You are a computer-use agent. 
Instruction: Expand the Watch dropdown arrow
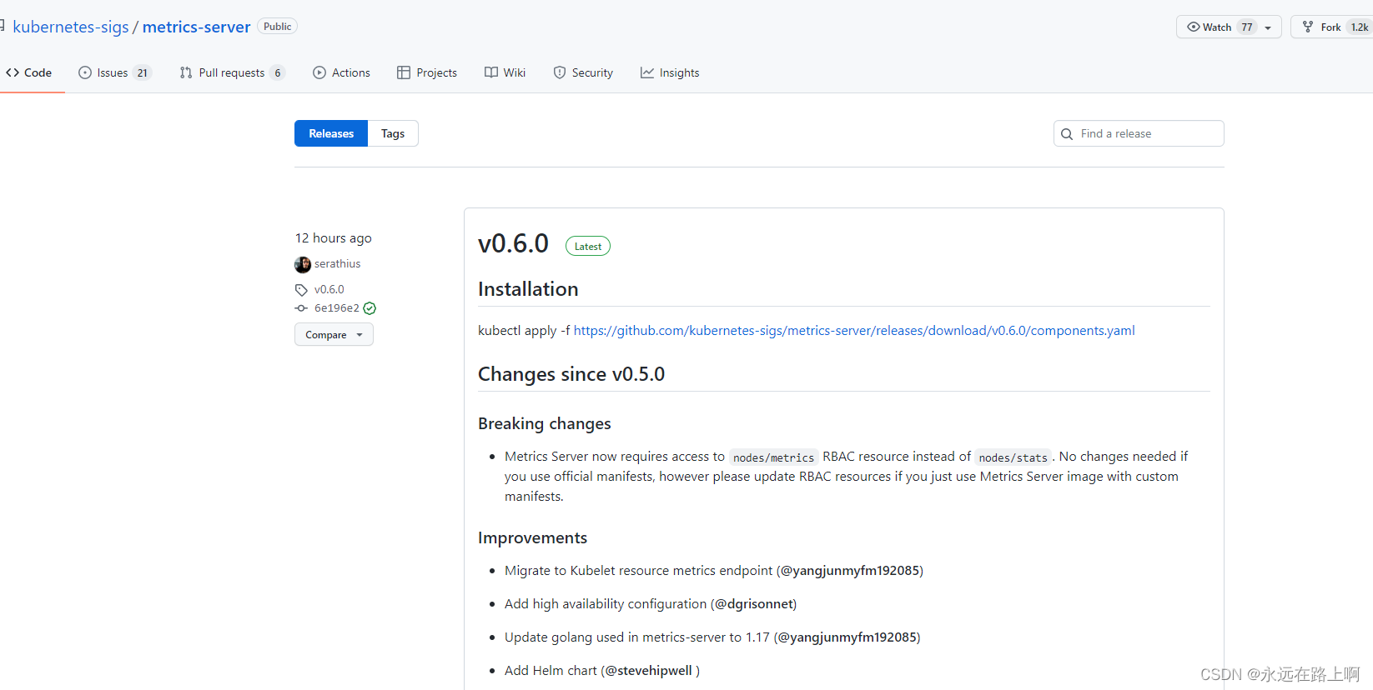point(1268,27)
